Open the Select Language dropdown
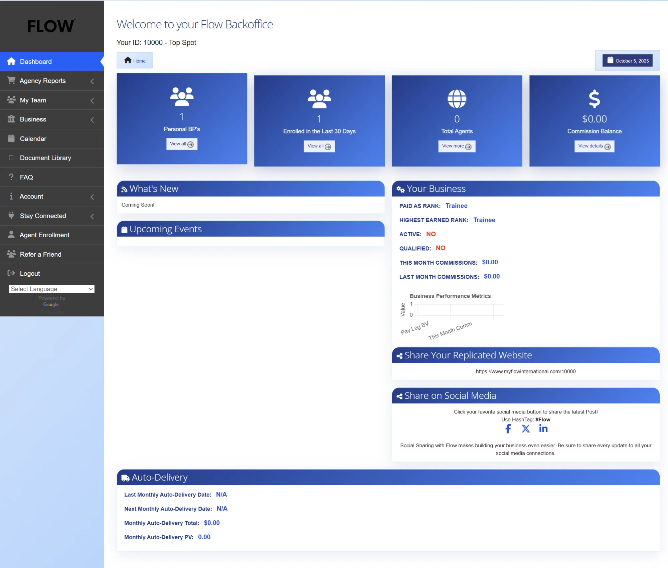The width and height of the screenshot is (668, 568). (52, 289)
